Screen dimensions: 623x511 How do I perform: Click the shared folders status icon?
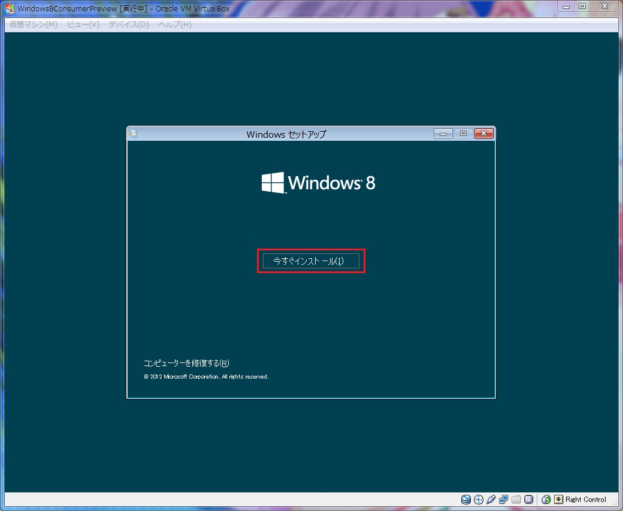tap(516, 500)
